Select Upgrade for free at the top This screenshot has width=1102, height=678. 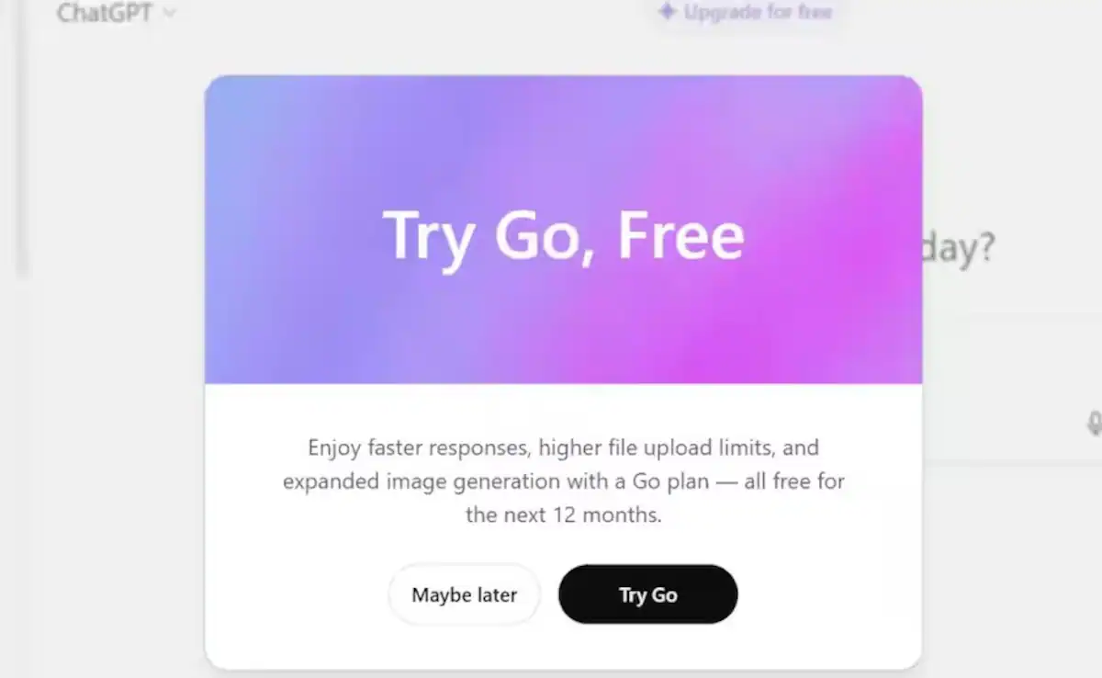click(746, 12)
